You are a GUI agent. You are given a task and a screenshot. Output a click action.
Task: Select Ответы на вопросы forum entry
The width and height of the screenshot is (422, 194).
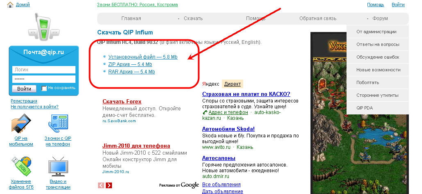point(378,44)
